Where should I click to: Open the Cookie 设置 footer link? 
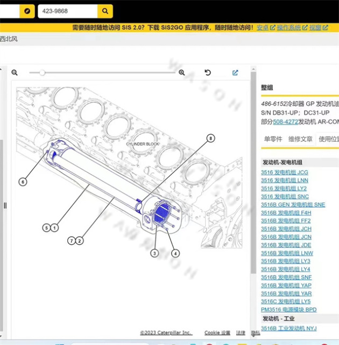tap(217, 333)
